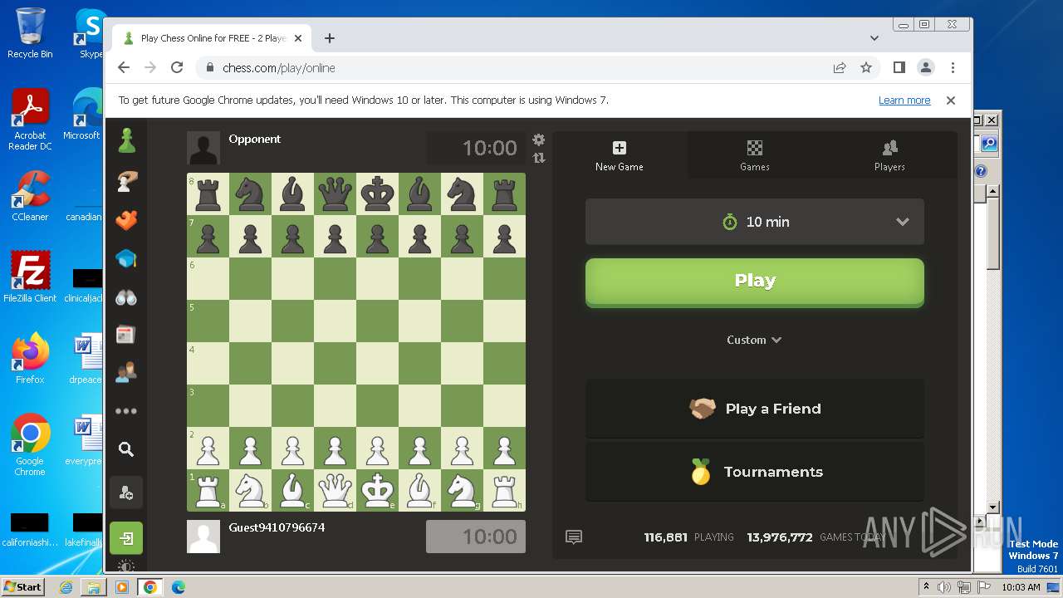Image resolution: width=1063 pixels, height=598 pixels.
Task: Show hidden tray icons arrow
Action: tap(927, 587)
